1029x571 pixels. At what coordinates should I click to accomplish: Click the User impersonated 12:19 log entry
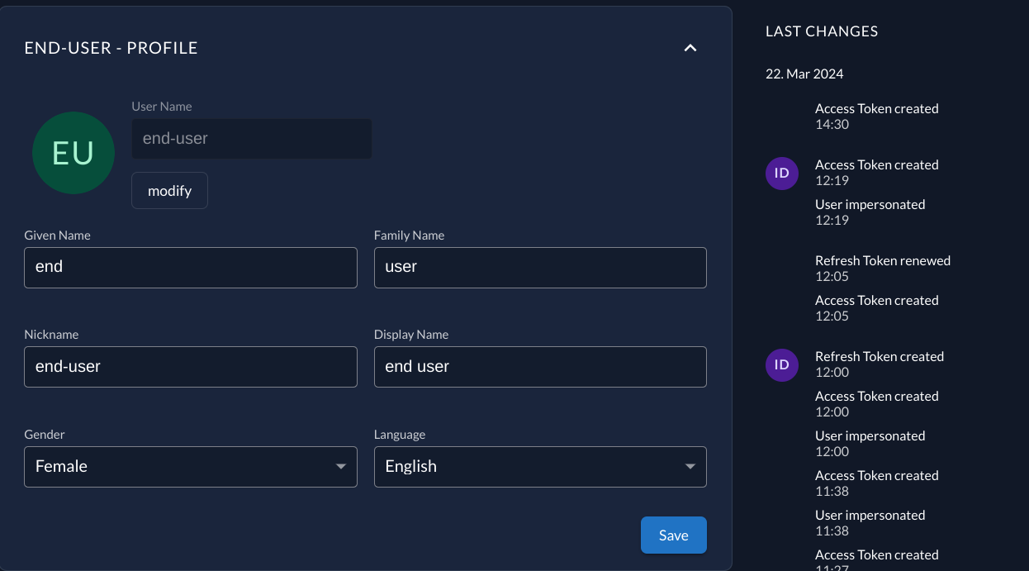pyautogui.click(x=870, y=212)
